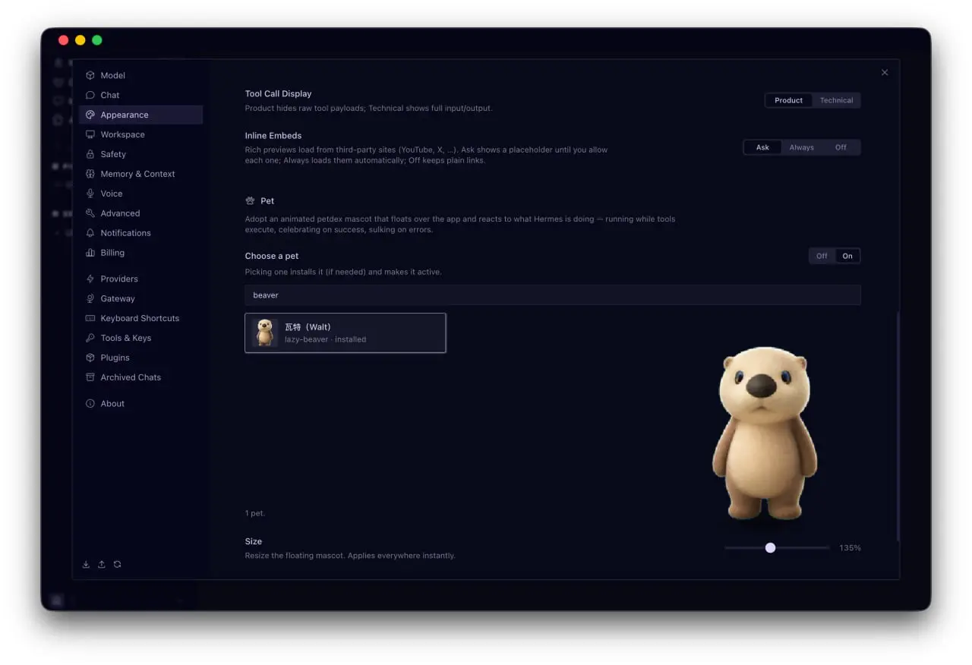Image resolution: width=972 pixels, height=665 pixels.
Task: Go to Appearance settings section
Action: click(140, 115)
